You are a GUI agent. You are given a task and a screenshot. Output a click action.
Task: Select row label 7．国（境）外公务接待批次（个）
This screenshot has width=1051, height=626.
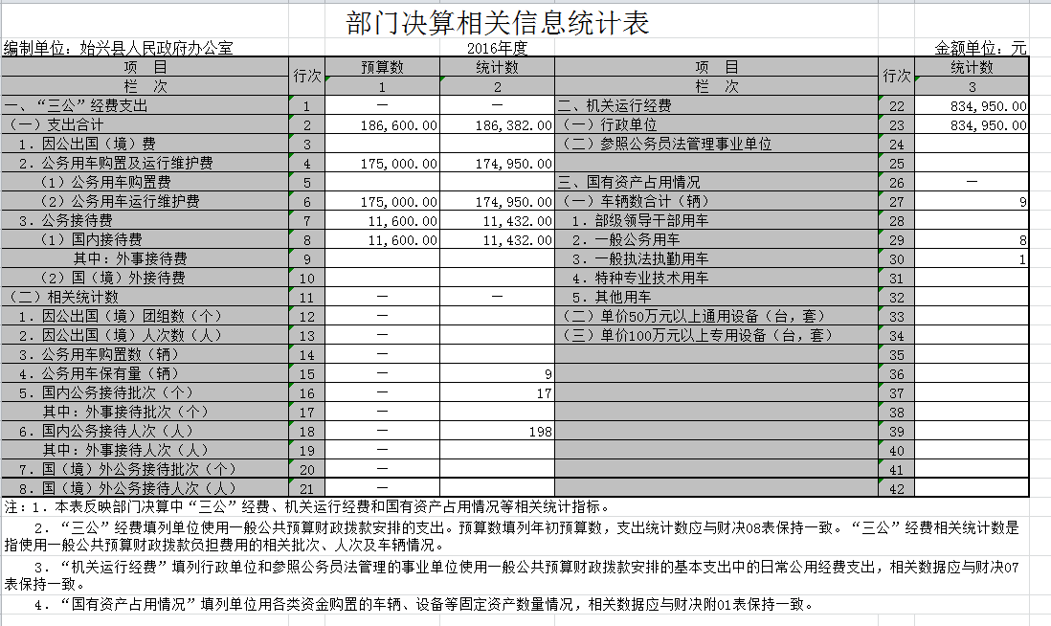[x=126, y=469]
